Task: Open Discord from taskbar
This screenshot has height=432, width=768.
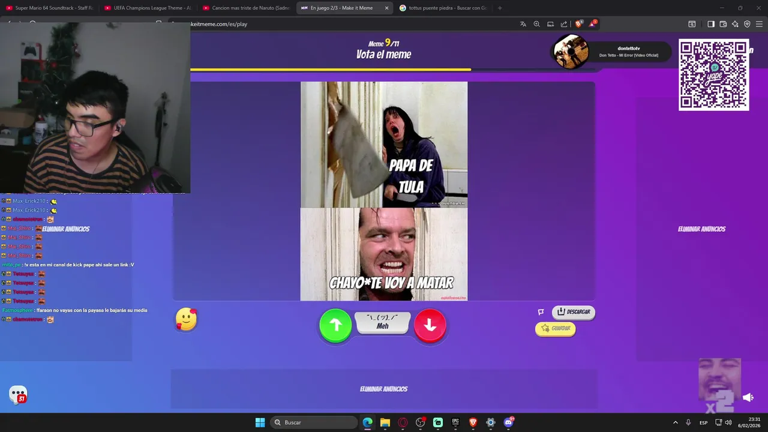Action: point(509,422)
